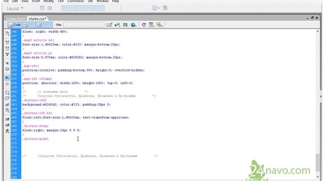
Task: Click the '.drivers-model' selector text
Action: pyautogui.click(x=35, y=139)
